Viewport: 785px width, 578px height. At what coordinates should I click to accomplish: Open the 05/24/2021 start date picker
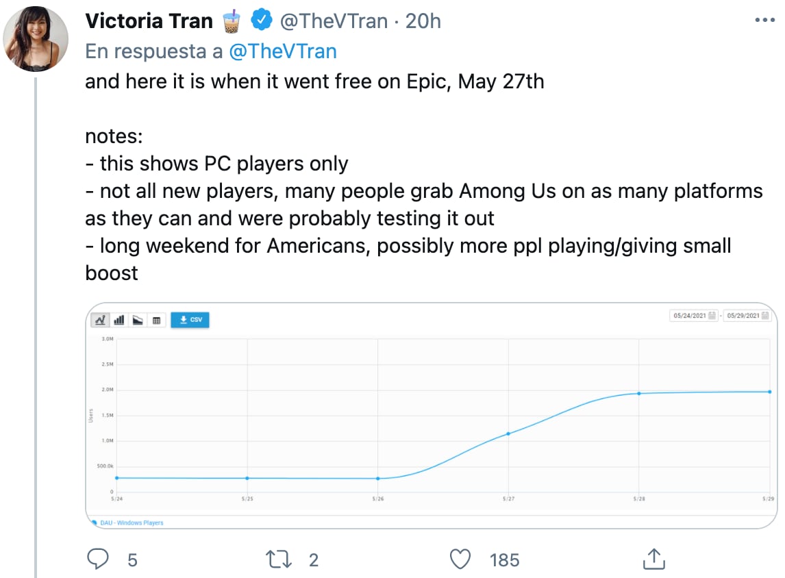click(694, 316)
